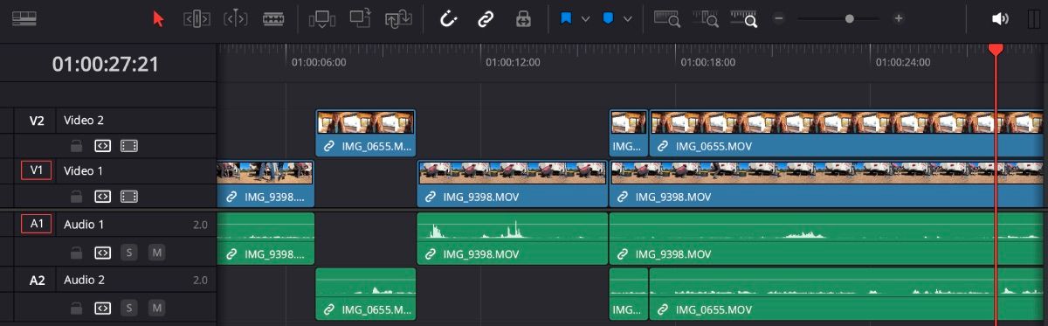
Task: Toggle auto track selector on Audio 2
Action: 102,308
